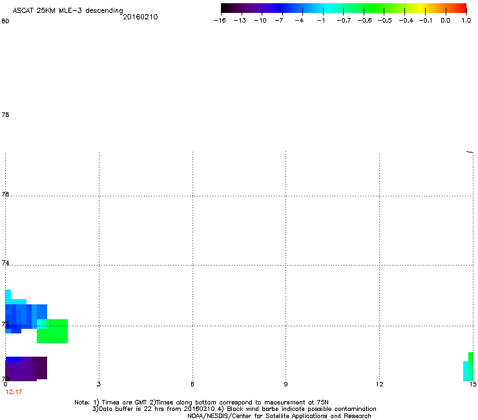Click the red 12:17 timestamp
The height and width of the screenshot is (420, 478).
tap(14, 392)
